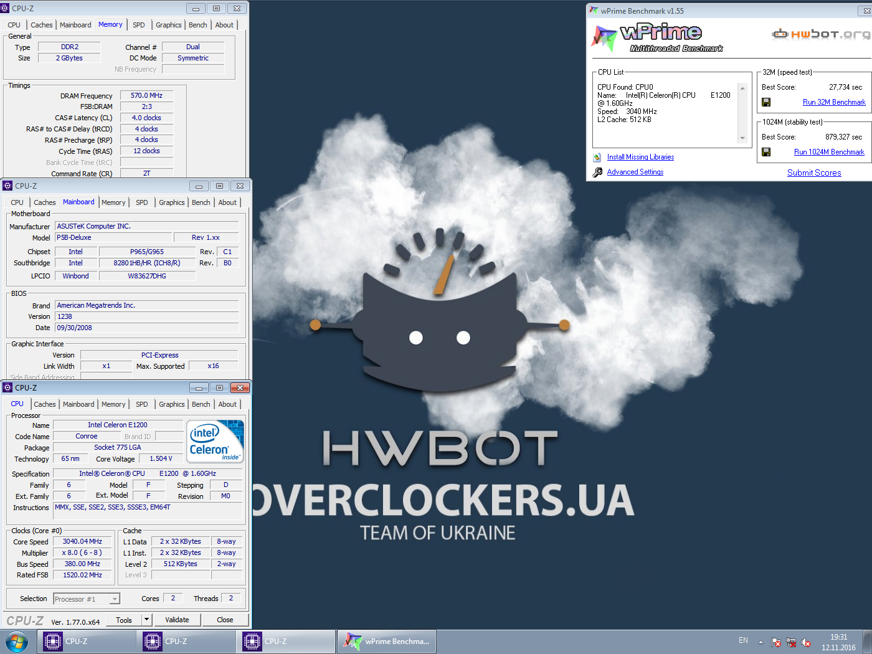Switch to wPrime Benchmark taskbar button
The height and width of the screenshot is (654, 872).
pyautogui.click(x=387, y=642)
